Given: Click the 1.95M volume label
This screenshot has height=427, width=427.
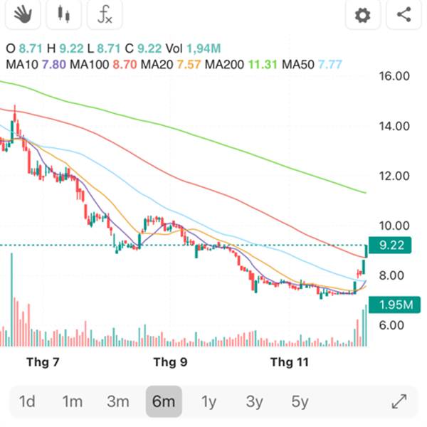Looking at the screenshot, I should 394,305.
